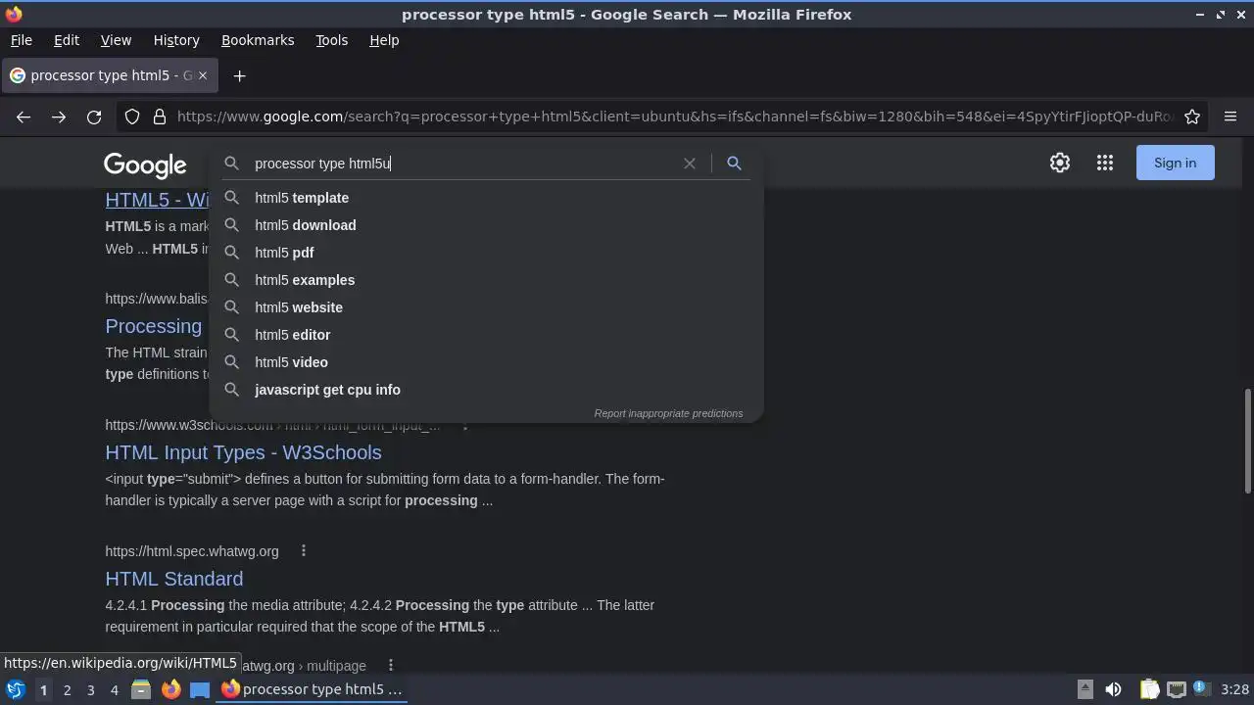This screenshot has height=705, width=1254.
Task: Open HTML Input Types - W3Schools result
Action: (243, 452)
